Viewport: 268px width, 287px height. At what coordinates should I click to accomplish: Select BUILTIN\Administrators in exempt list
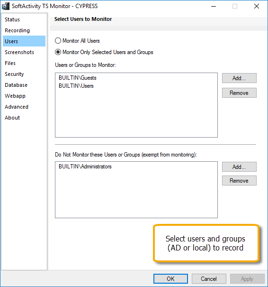tap(85, 167)
